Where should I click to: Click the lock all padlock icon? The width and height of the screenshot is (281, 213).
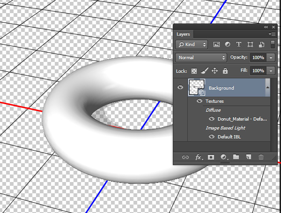(x=225, y=71)
